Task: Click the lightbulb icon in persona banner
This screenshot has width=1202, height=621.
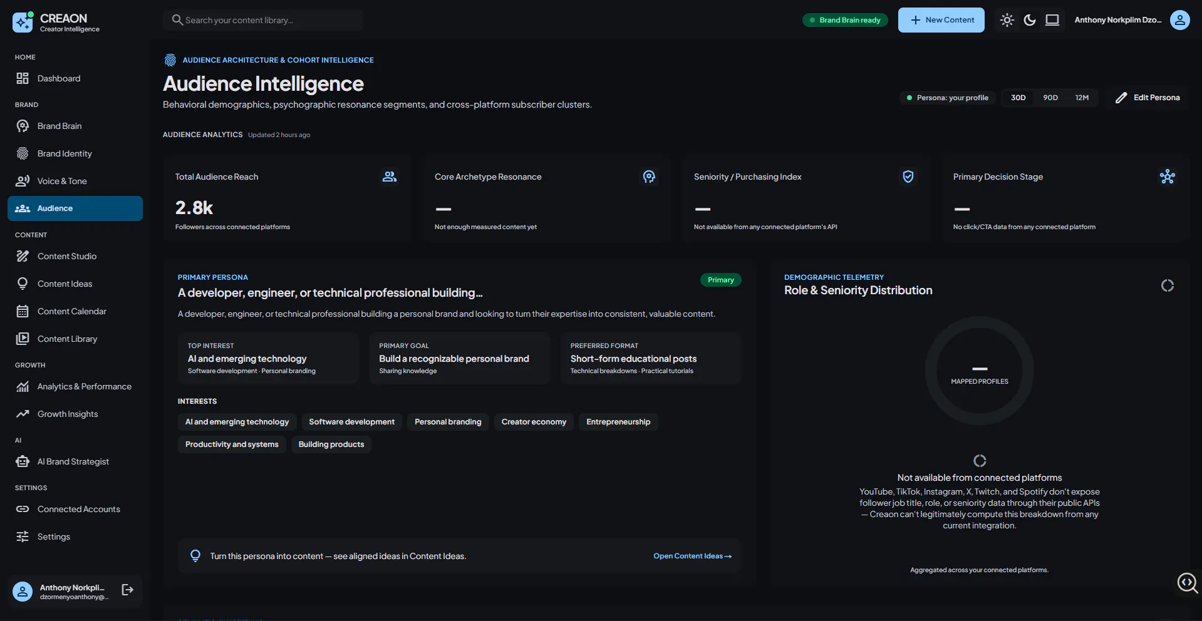Action: click(195, 556)
